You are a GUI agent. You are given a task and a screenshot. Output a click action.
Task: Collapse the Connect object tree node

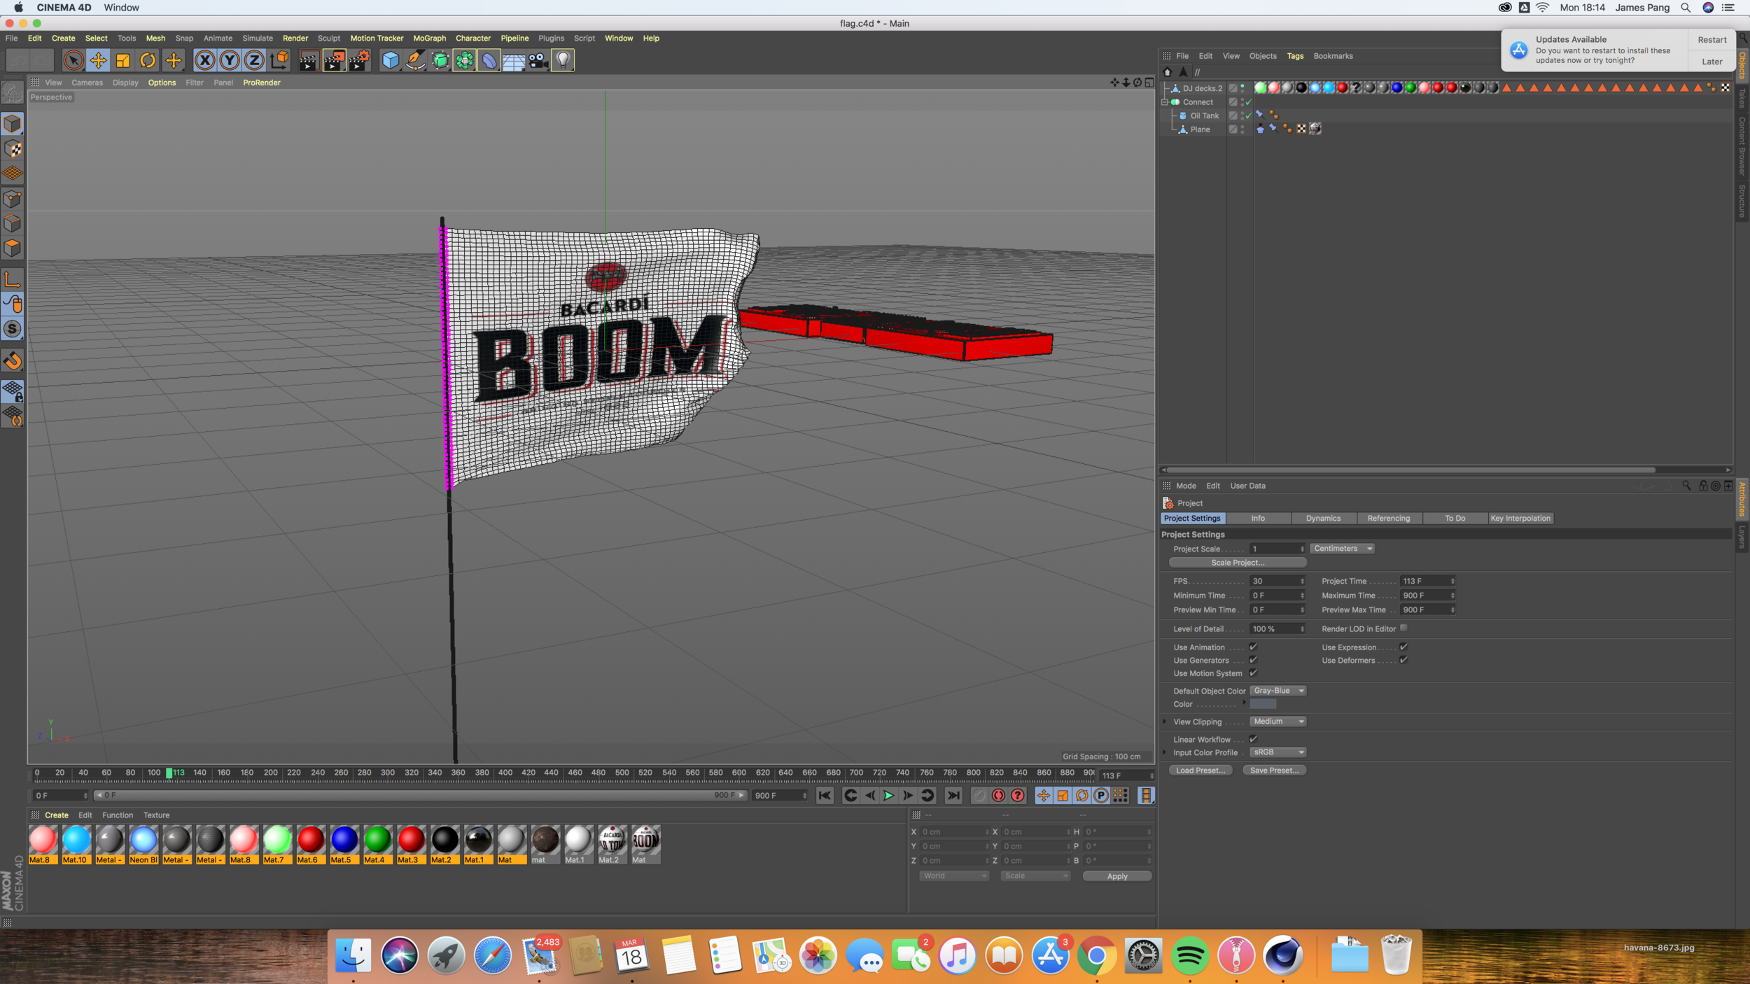click(1165, 102)
